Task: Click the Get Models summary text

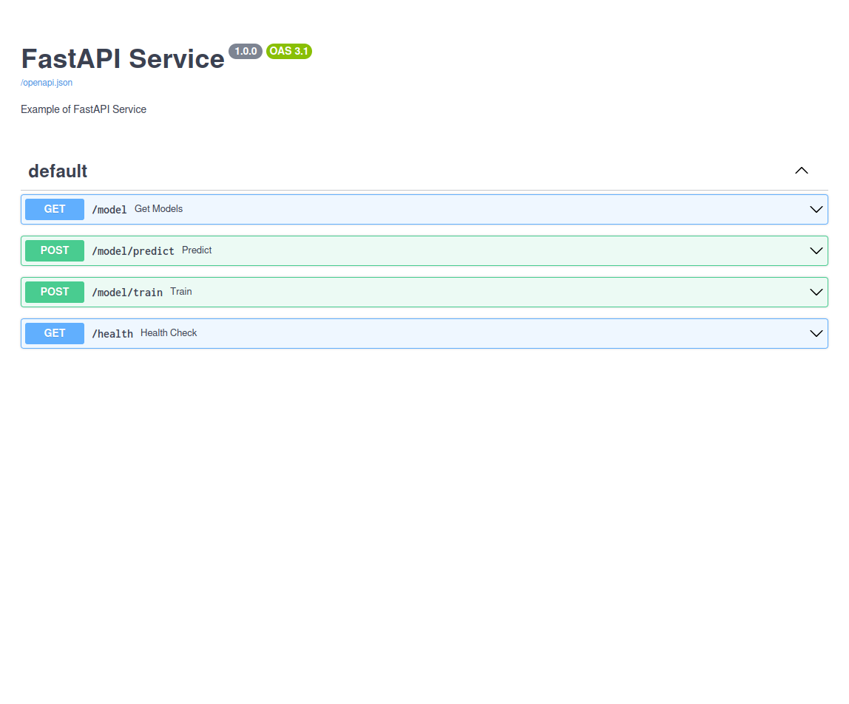Action: click(x=159, y=209)
